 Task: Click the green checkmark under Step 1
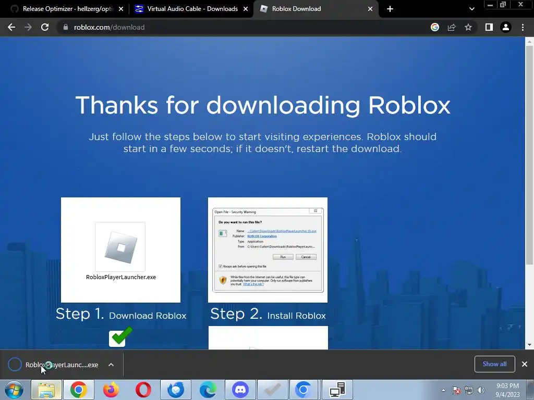click(120, 337)
